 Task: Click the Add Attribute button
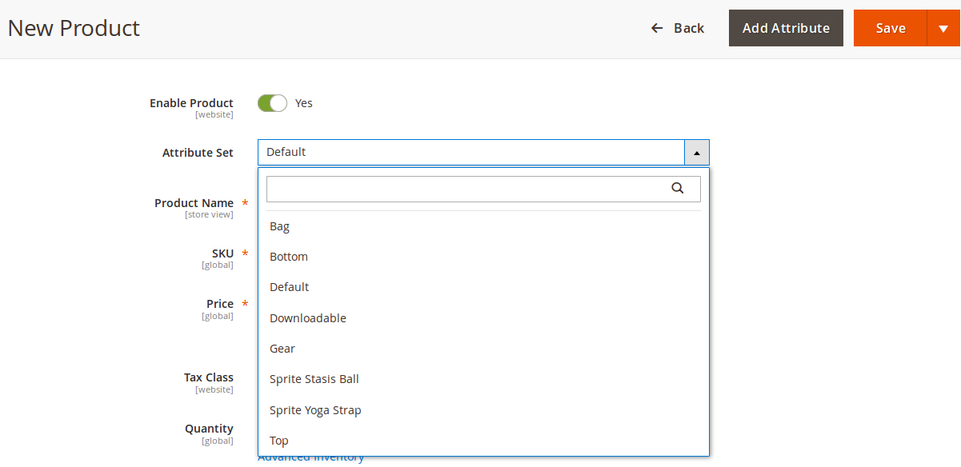tap(786, 28)
